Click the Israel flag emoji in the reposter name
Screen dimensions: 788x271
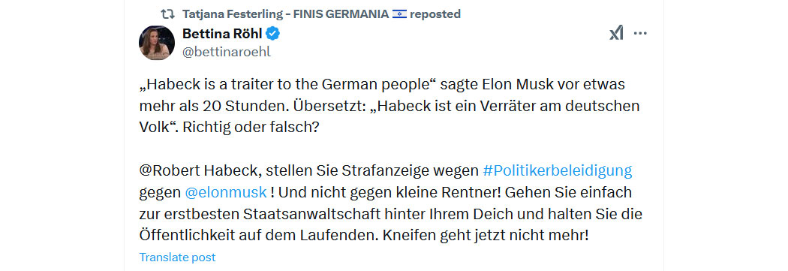399,14
